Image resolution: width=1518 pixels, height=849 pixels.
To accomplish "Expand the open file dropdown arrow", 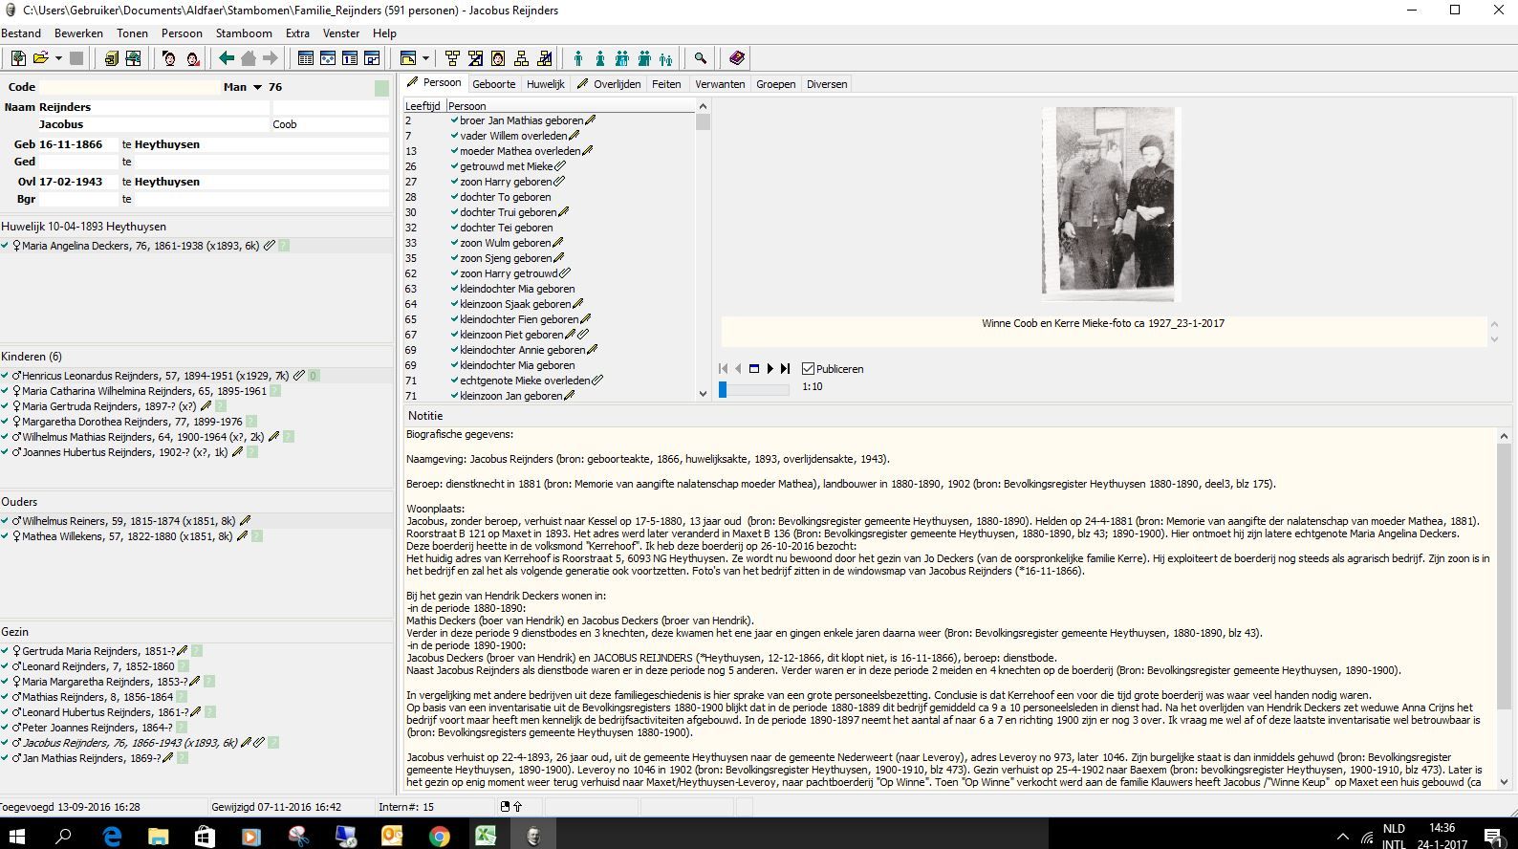I will pos(58,58).
